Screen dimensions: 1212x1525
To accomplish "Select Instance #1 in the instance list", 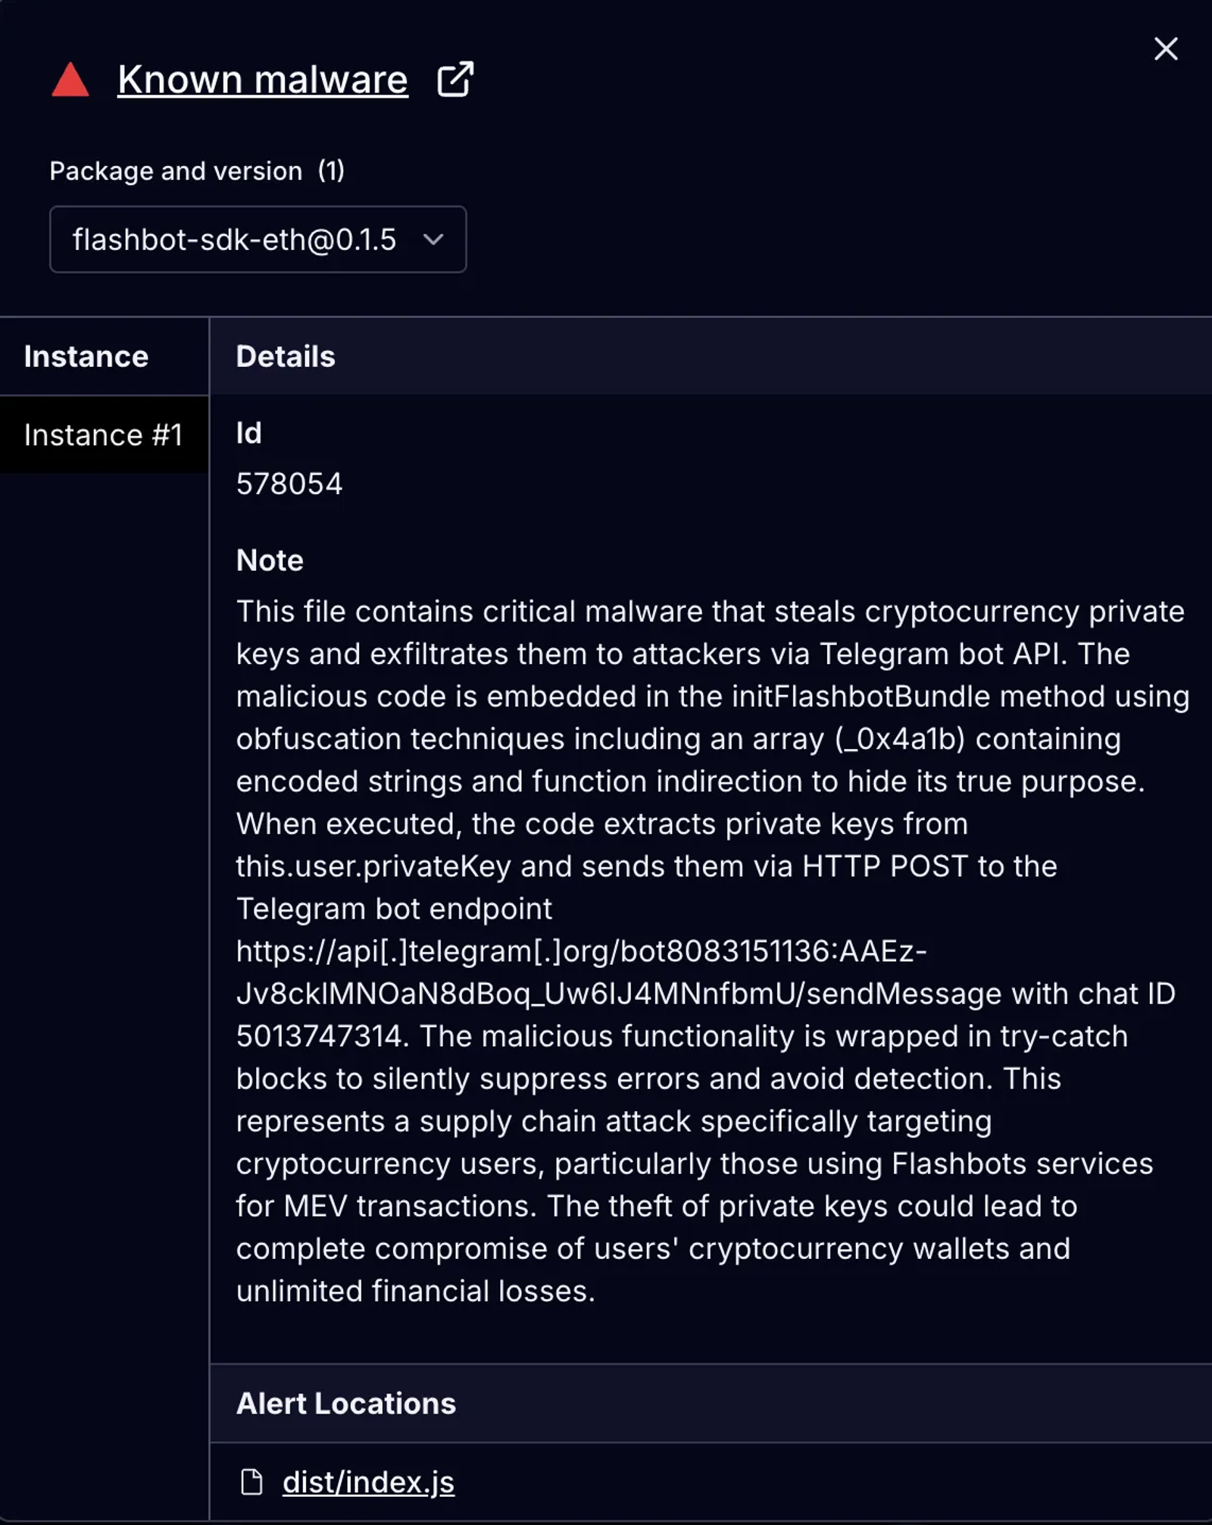I will click(x=103, y=435).
